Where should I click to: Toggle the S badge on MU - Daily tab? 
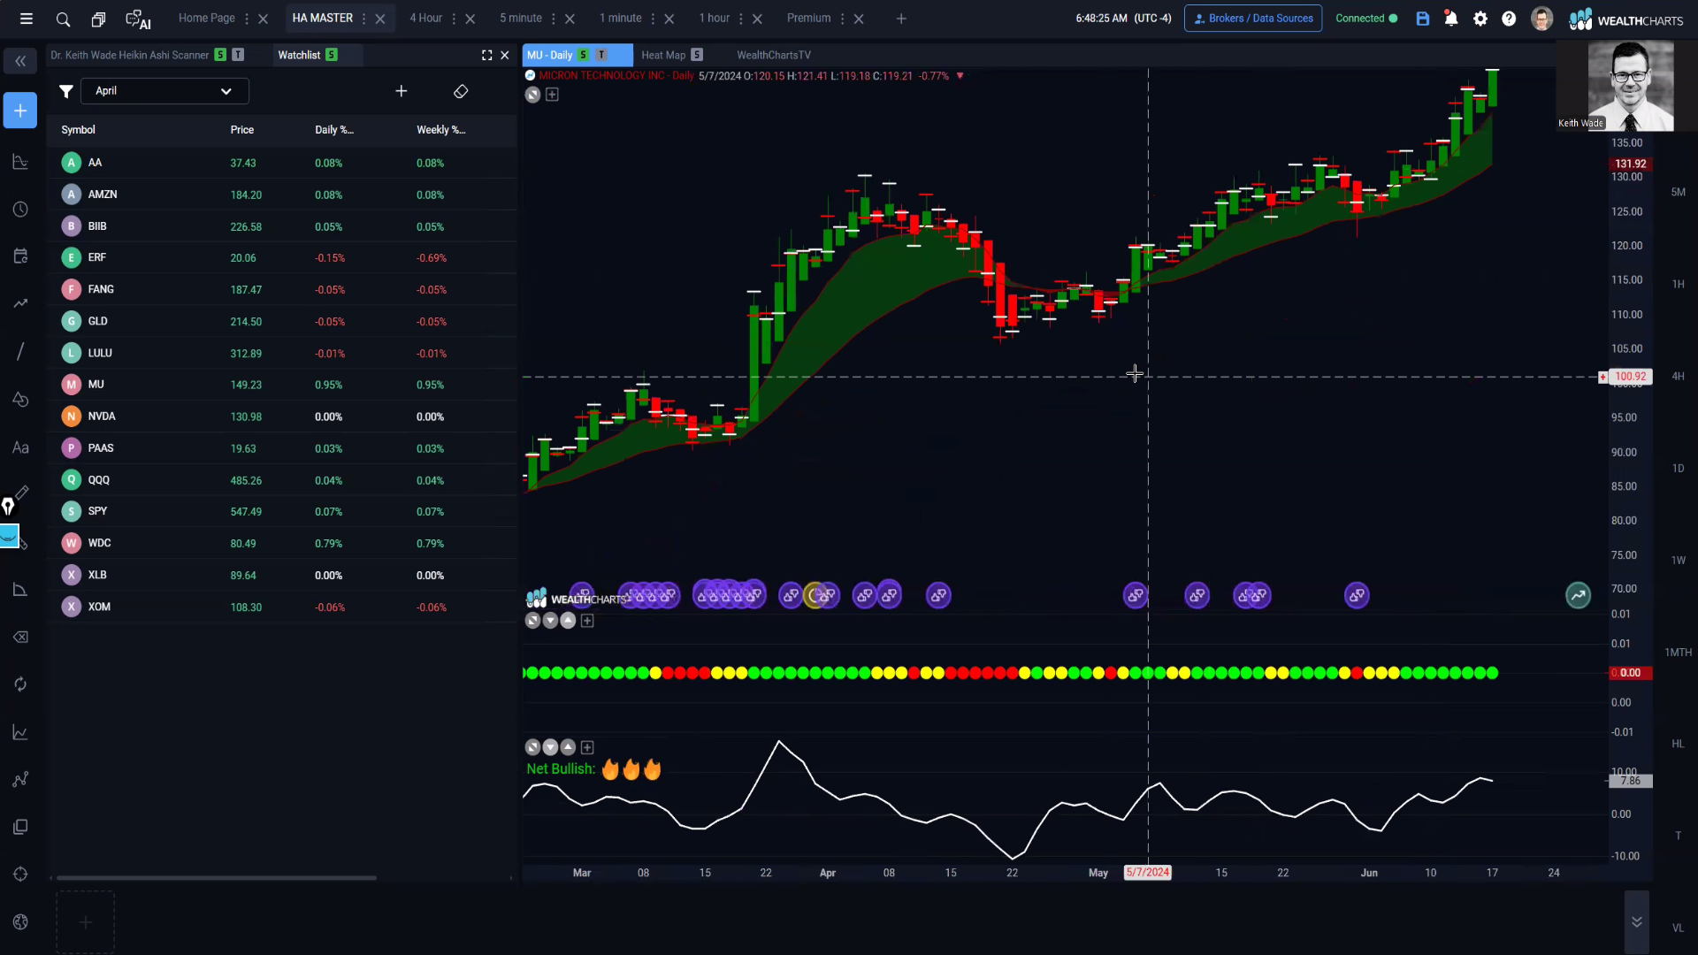pyautogui.click(x=583, y=55)
